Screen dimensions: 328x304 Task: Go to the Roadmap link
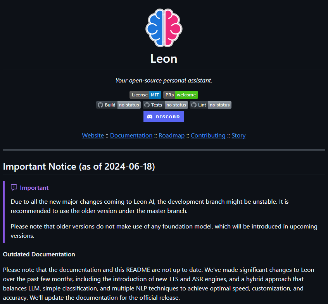click(171, 136)
